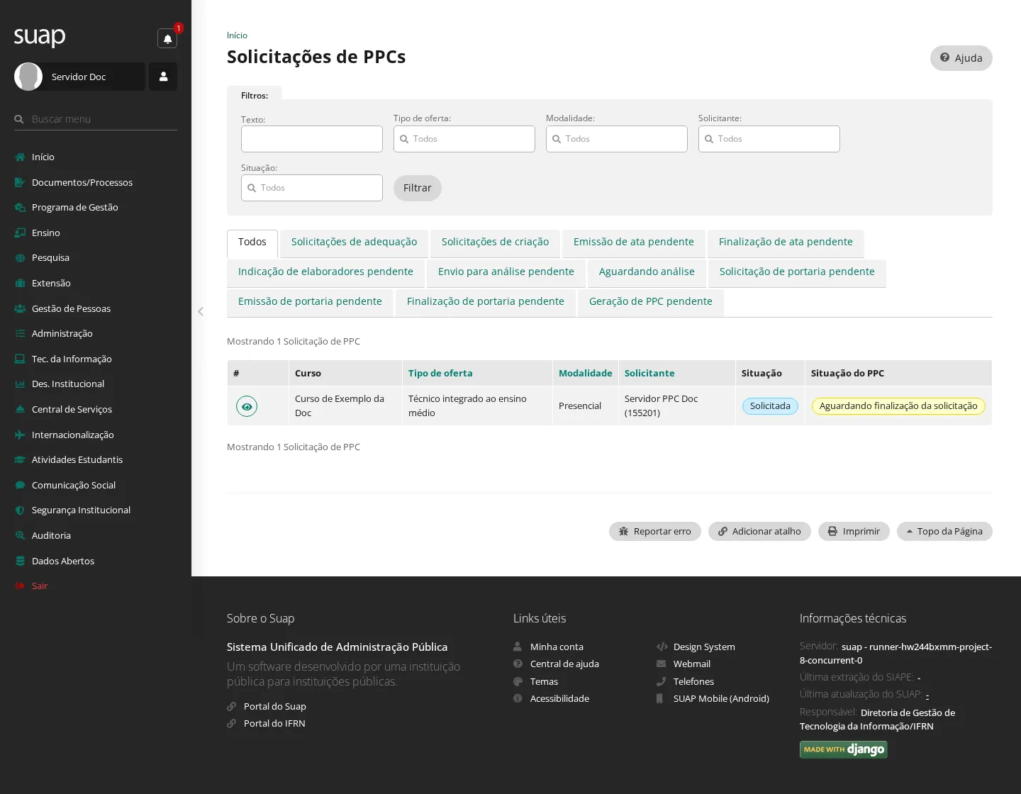Switch to Finalização de ata pendente tab
This screenshot has width=1021, height=794.
(x=786, y=242)
